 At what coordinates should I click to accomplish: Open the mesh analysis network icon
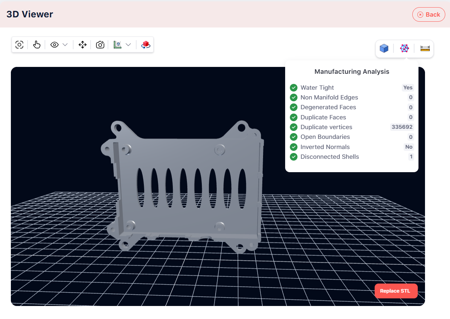[x=404, y=48]
